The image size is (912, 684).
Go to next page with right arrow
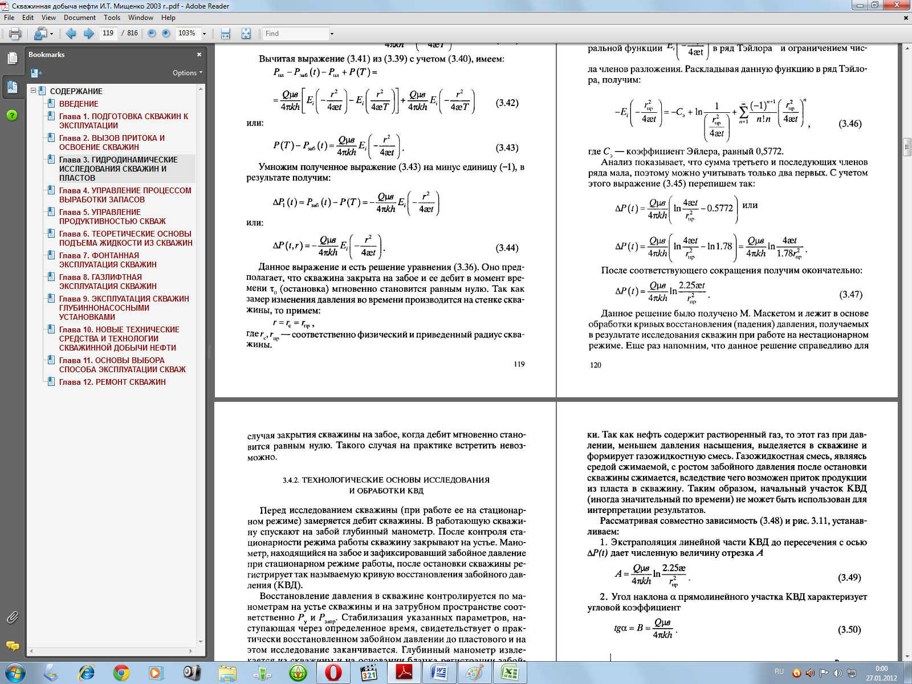tap(89, 34)
